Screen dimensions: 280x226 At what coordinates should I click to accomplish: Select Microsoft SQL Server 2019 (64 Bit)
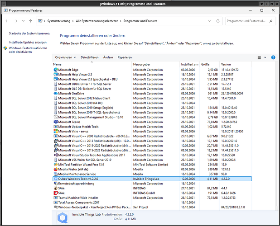[152, 103]
